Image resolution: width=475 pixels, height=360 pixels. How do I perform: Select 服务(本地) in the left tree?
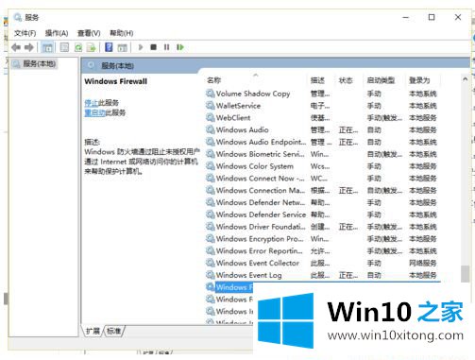click(x=35, y=64)
